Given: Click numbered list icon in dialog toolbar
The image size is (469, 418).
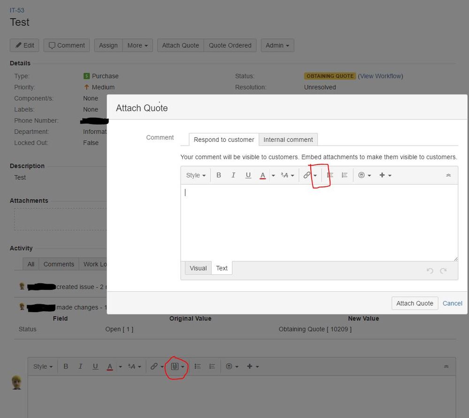Looking at the screenshot, I should point(344,175).
